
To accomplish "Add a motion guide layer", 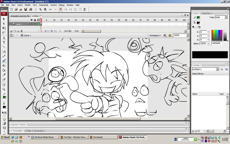I will [x=15, y=31].
